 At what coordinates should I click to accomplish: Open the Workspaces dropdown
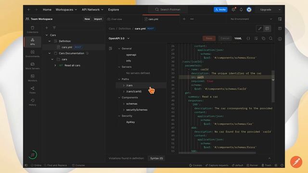click(66, 10)
